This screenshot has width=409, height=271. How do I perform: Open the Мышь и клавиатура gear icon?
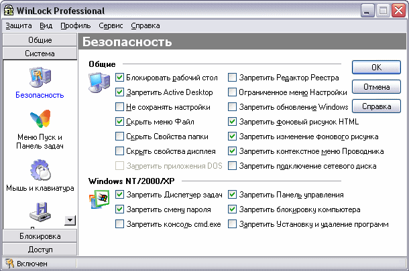coord(40,170)
